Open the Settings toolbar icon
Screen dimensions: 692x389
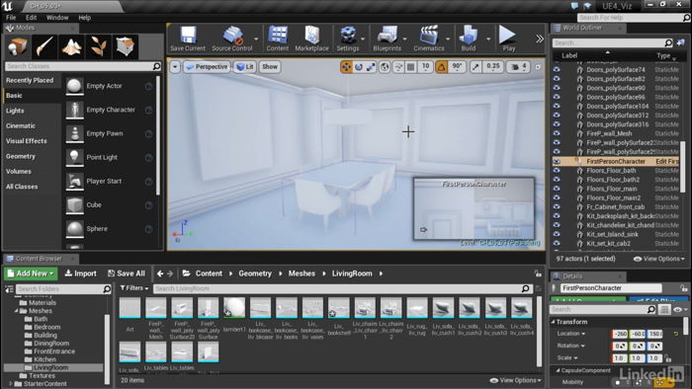coord(348,39)
